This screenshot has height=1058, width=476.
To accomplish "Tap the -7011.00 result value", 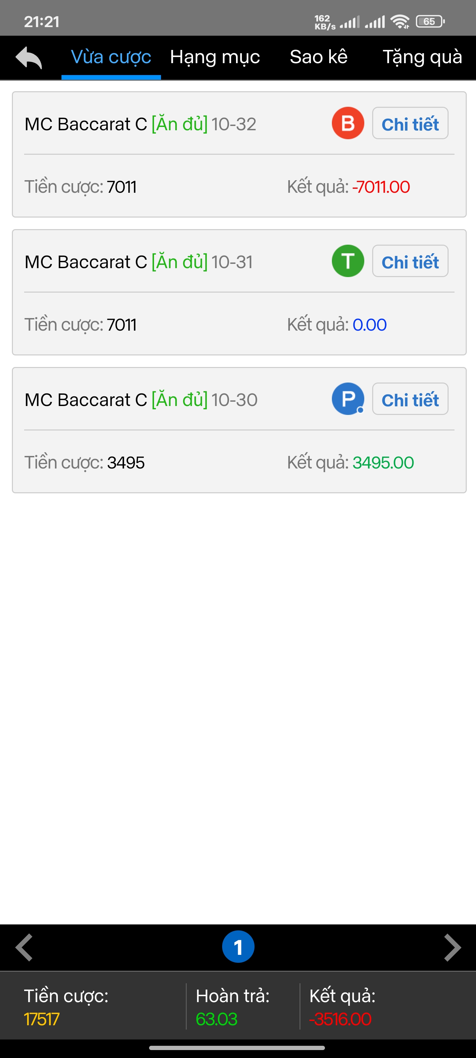I will pyautogui.click(x=381, y=187).
